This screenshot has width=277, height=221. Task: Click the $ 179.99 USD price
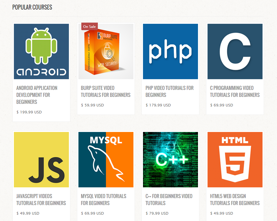[x=158, y=105]
